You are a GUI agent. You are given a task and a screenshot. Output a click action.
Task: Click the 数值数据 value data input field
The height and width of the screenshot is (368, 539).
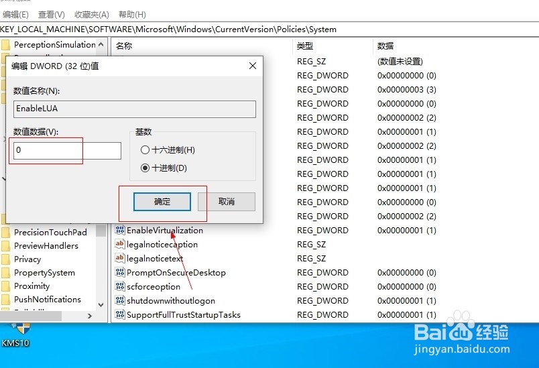click(x=67, y=151)
